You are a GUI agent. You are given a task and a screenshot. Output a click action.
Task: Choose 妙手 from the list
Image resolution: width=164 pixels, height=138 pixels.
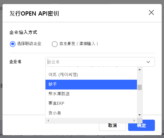coord(91,84)
